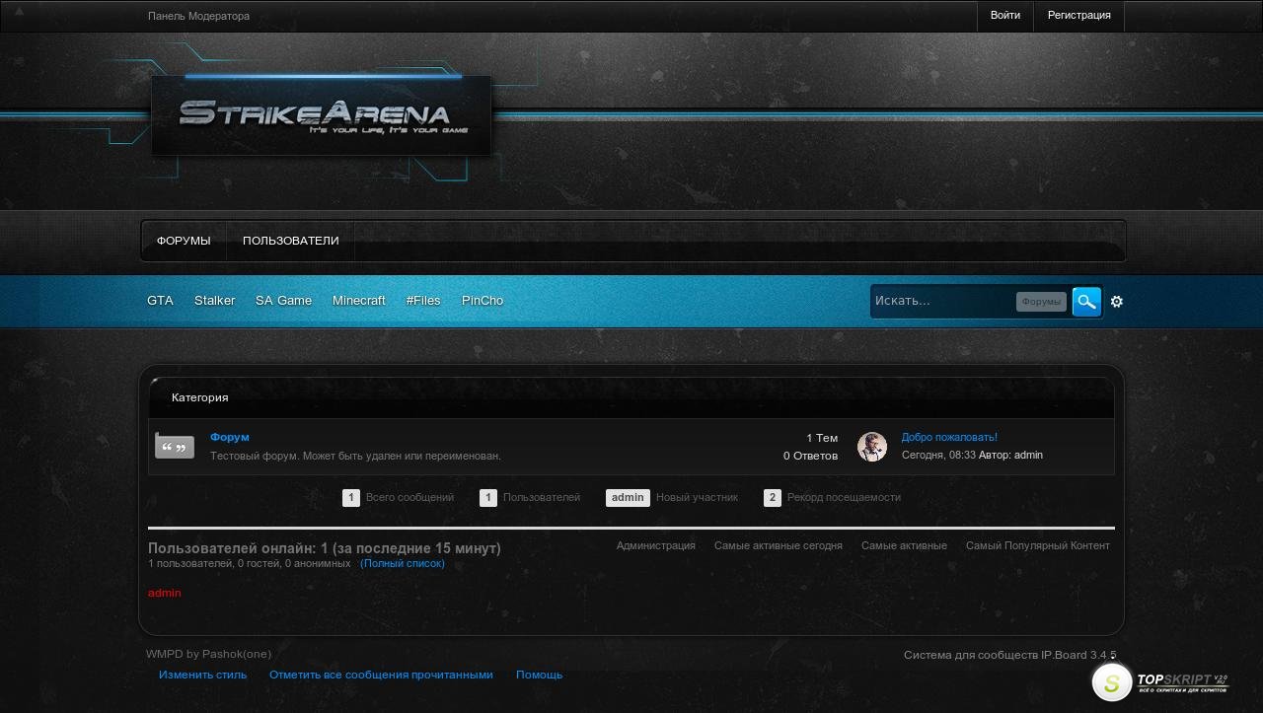
Task: Open the SA Game menu link
Action: point(283,301)
